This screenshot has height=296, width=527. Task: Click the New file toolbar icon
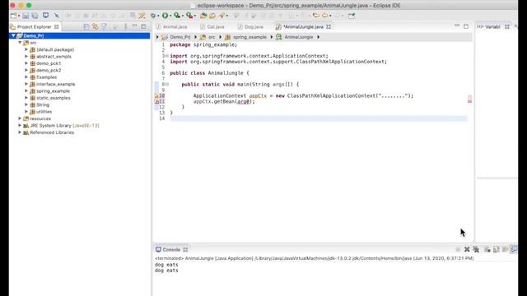14,16
